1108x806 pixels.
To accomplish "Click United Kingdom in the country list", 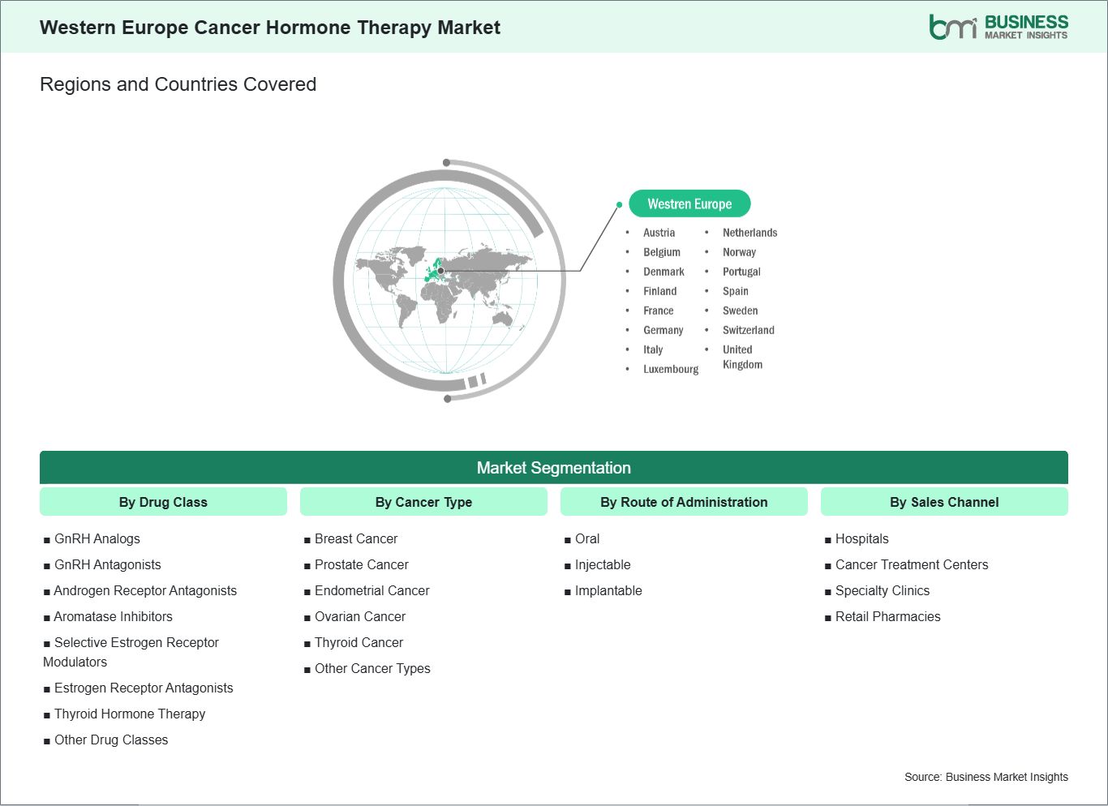I will (x=742, y=357).
